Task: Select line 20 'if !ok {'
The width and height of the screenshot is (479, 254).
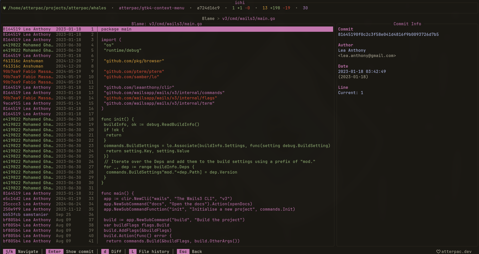Action: tap(168, 130)
